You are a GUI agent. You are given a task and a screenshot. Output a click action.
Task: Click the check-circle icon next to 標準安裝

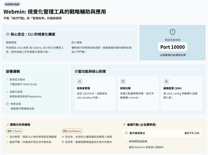pos(8,104)
